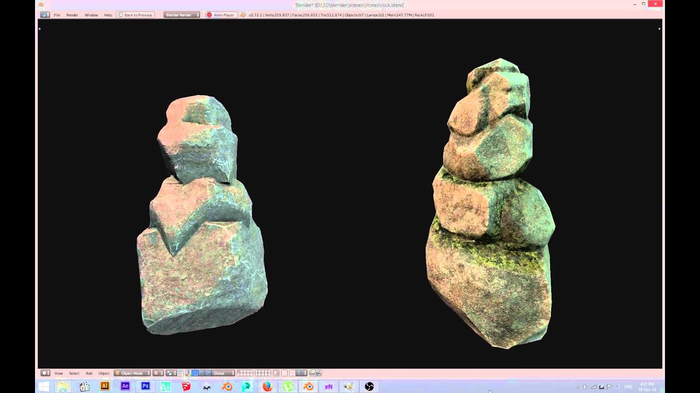The height and width of the screenshot is (393, 700).
Task: Click the Faces:256,652 statistic in header
Action: click(305, 15)
